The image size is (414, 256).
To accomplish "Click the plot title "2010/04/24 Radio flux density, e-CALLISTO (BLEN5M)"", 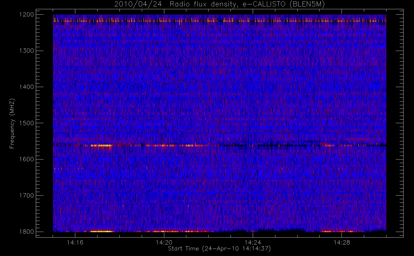I will pos(220,4).
